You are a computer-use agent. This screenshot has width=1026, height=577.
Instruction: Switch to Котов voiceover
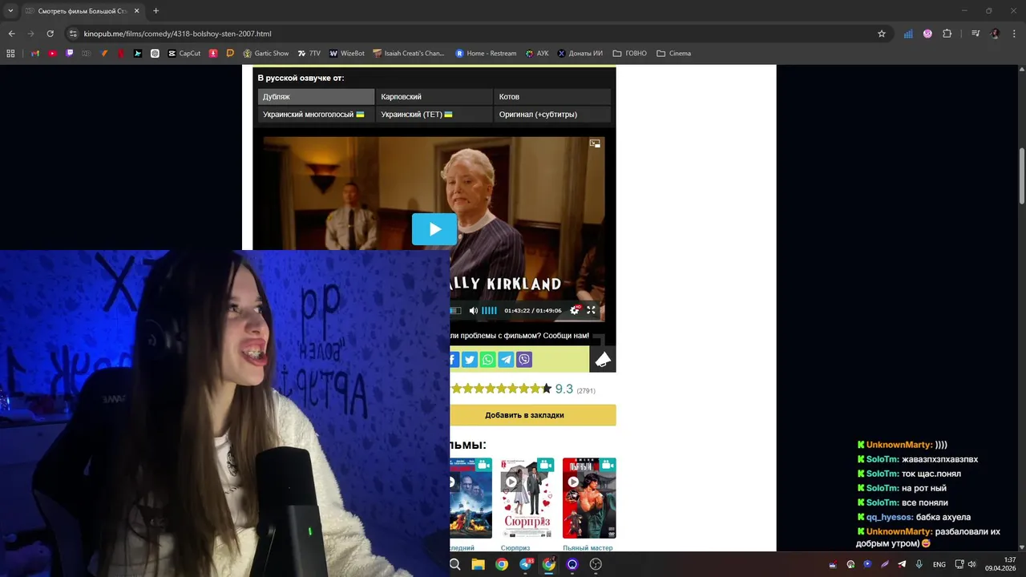(552, 97)
